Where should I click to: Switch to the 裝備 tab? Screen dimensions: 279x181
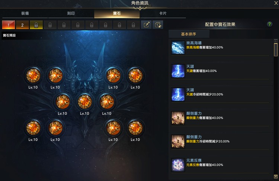coord(25,13)
